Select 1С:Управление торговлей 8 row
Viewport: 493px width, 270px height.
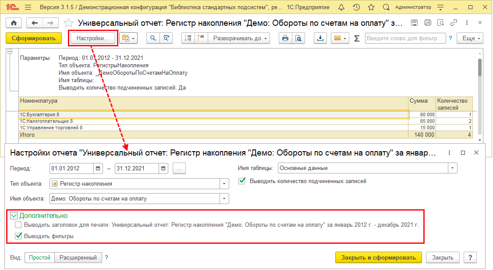[x=213, y=128]
